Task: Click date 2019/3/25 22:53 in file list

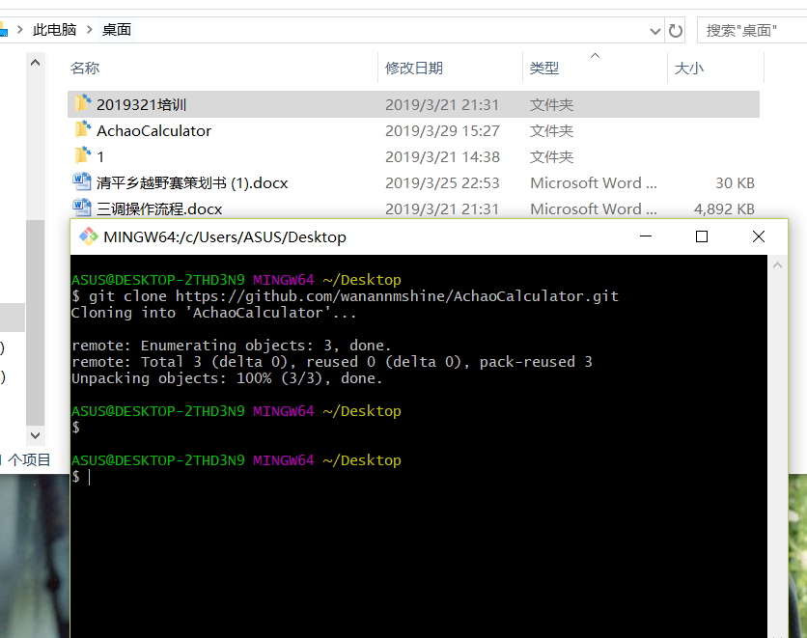Action: click(x=442, y=182)
